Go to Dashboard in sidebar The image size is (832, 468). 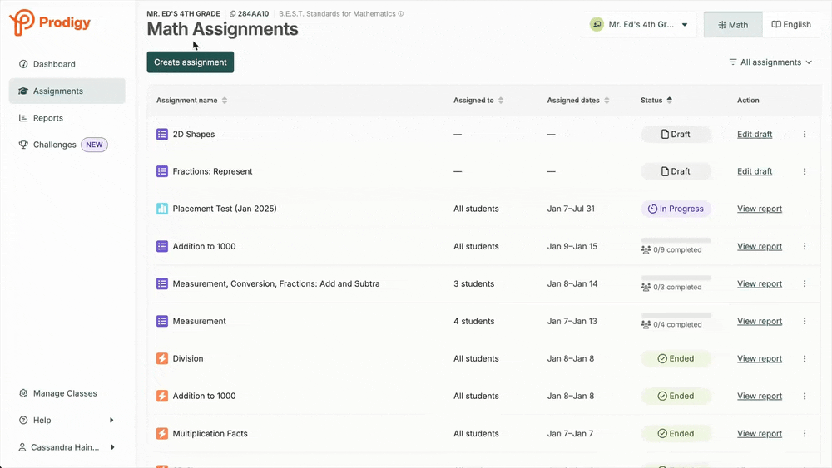click(54, 64)
